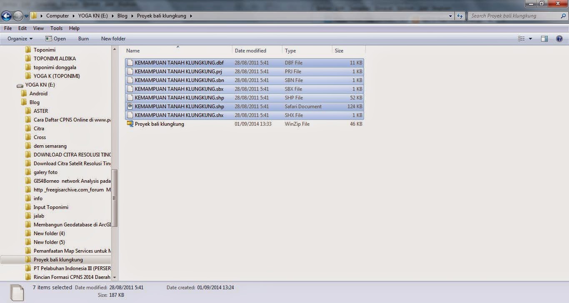Click the Change view icon
Image resolution: width=569 pixels, height=303 pixels.
pos(521,38)
